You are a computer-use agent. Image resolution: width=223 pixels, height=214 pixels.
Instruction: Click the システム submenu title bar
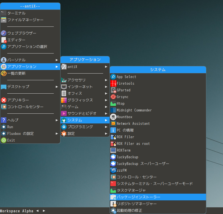pos(158,70)
